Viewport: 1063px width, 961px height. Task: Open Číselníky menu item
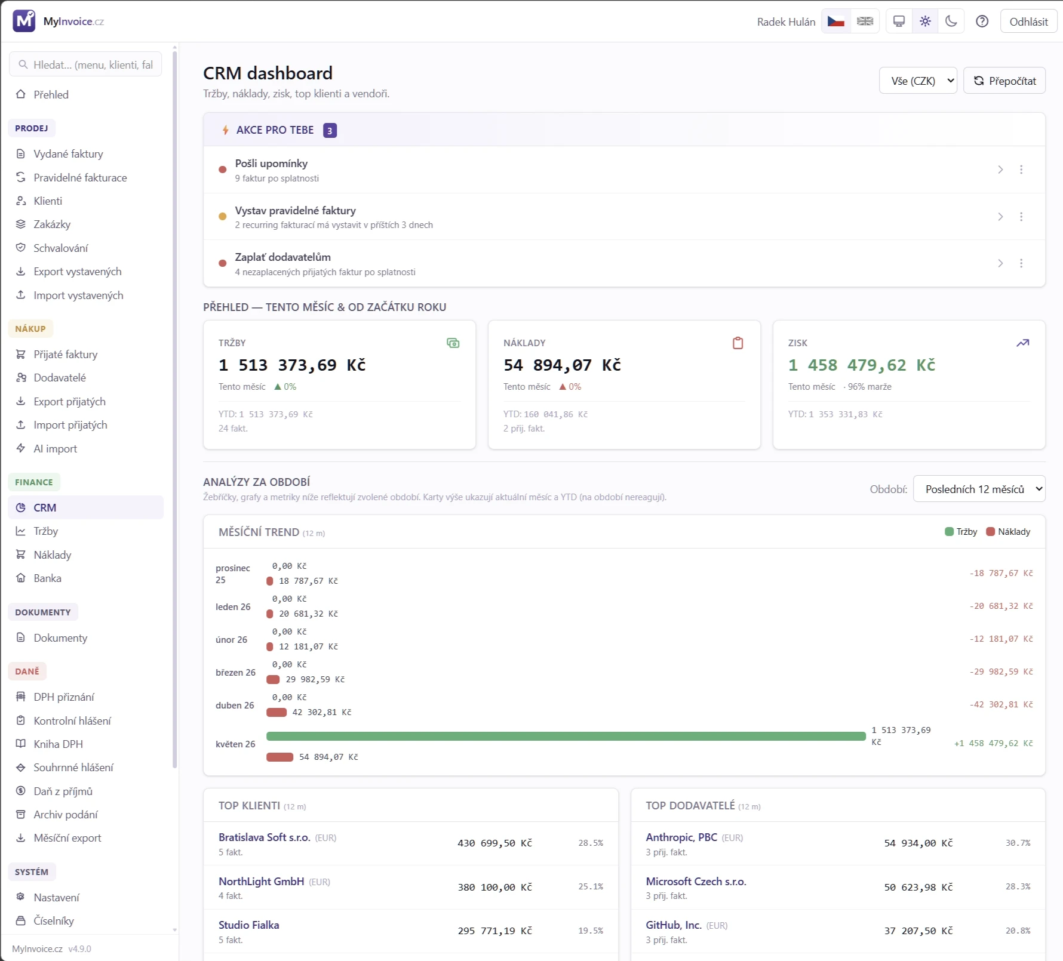[85, 920]
